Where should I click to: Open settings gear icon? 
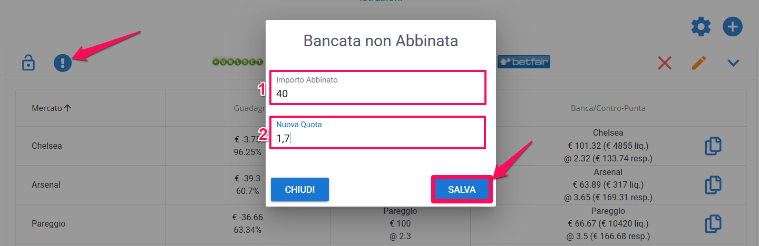tap(701, 26)
